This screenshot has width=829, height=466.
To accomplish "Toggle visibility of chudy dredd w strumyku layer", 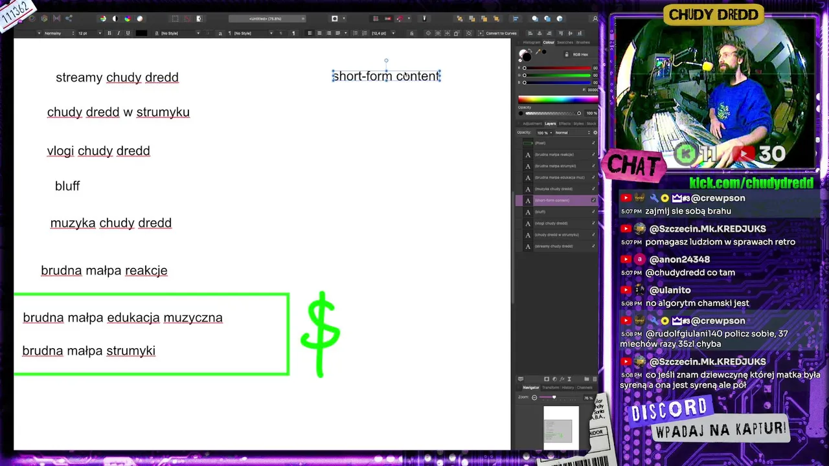I will click(593, 235).
